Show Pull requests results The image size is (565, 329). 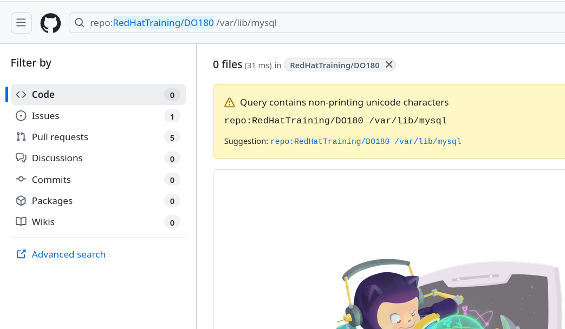[x=60, y=137]
